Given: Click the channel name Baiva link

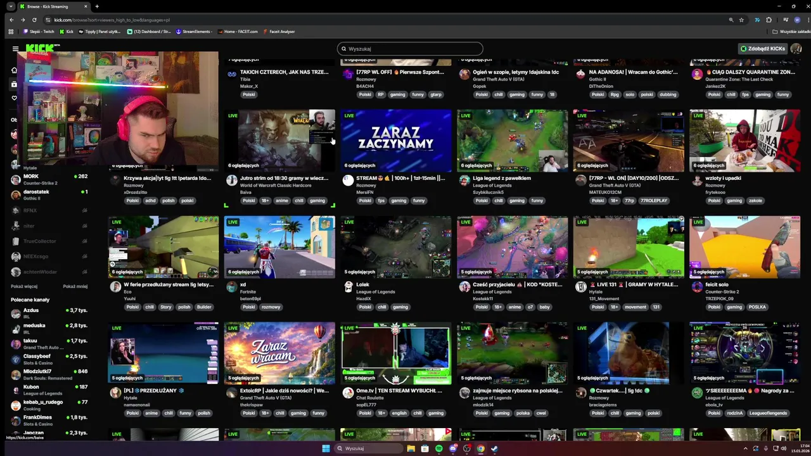Looking at the screenshot, I should [246, 192].
